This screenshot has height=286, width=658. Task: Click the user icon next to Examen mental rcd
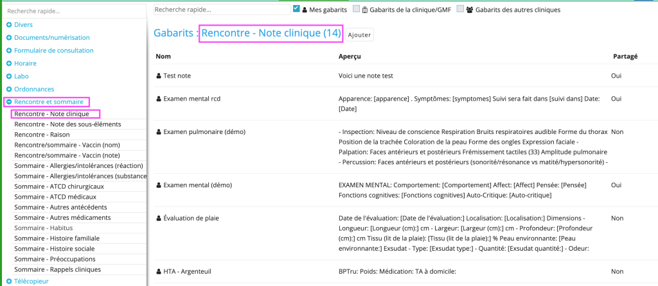tap(159, 99)
